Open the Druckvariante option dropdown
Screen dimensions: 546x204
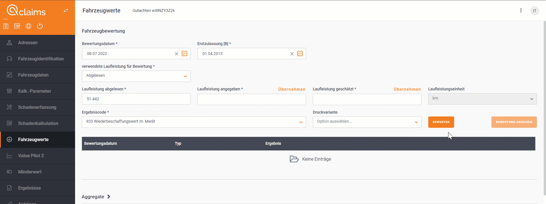pyautogui.click(x=367, y=122)
